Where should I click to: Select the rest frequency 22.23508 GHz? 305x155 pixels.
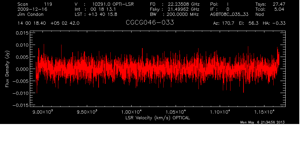(x=184, y=4)
